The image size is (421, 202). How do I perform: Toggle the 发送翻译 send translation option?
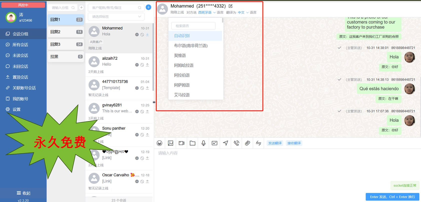[x=275, y=143]
